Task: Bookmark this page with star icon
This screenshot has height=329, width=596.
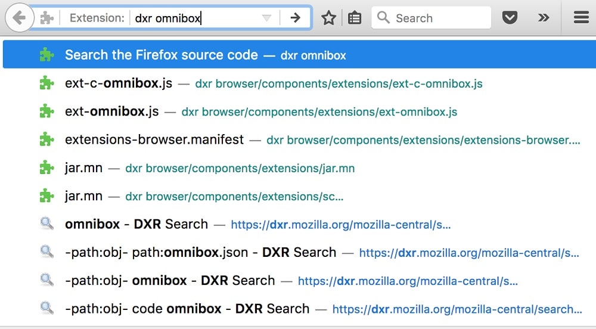Action: (329, 18)
